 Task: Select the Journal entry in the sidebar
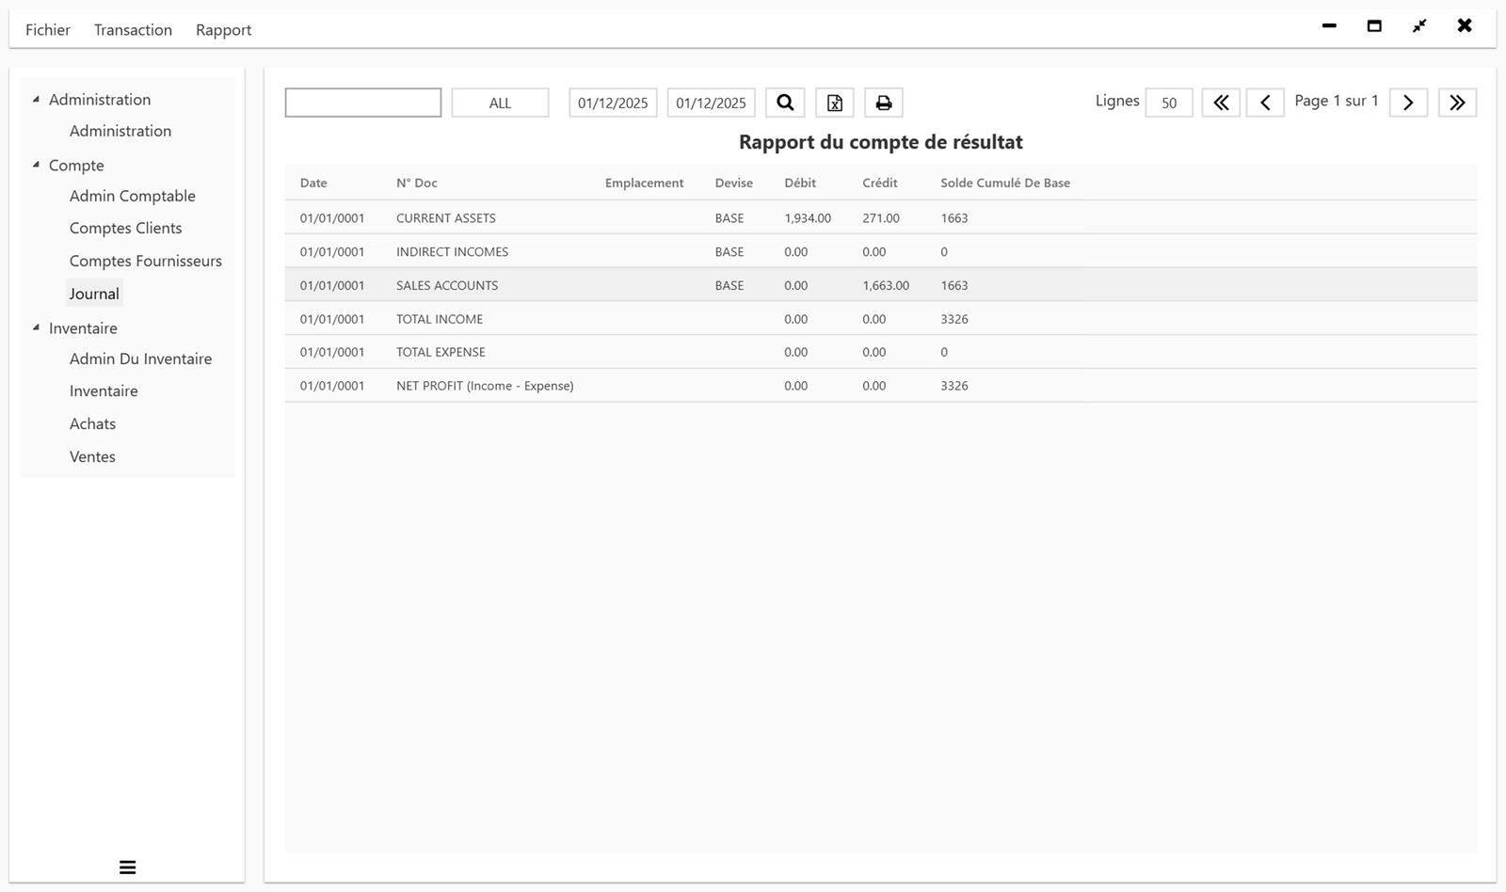[x=94, y=293]
